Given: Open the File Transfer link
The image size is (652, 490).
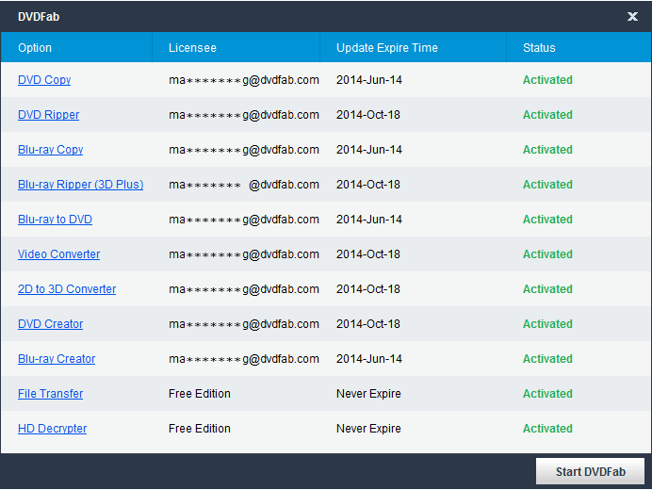Looking at the screenshot, I should (50, 394).
